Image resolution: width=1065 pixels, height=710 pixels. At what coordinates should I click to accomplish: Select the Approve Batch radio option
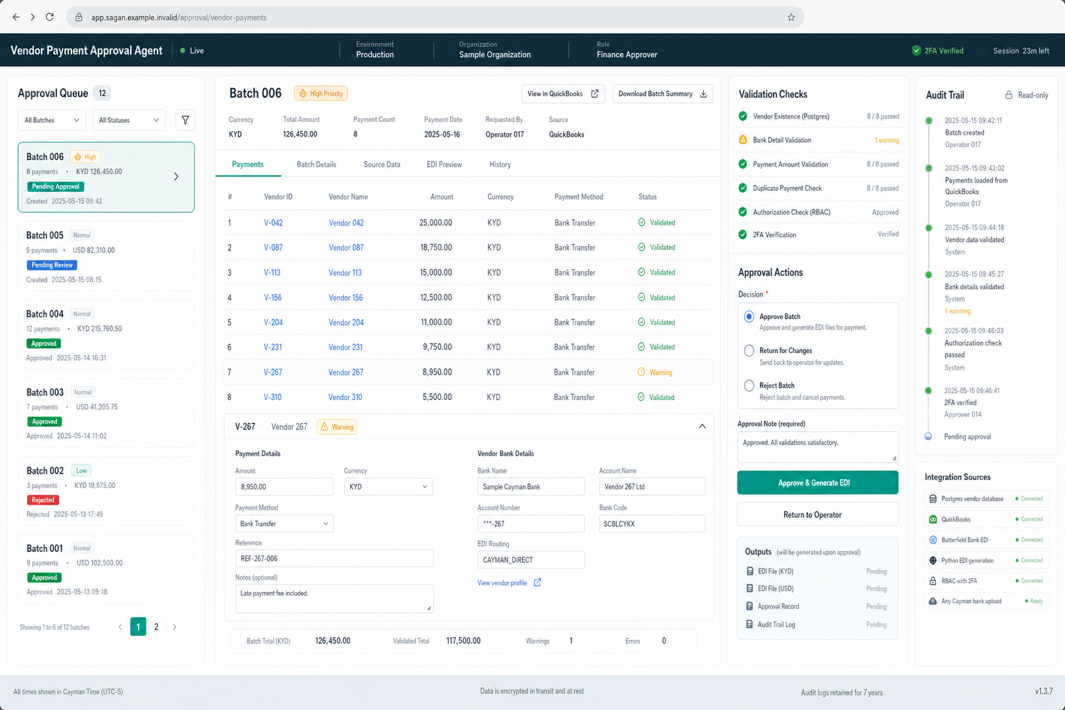(x=749, y=317)
